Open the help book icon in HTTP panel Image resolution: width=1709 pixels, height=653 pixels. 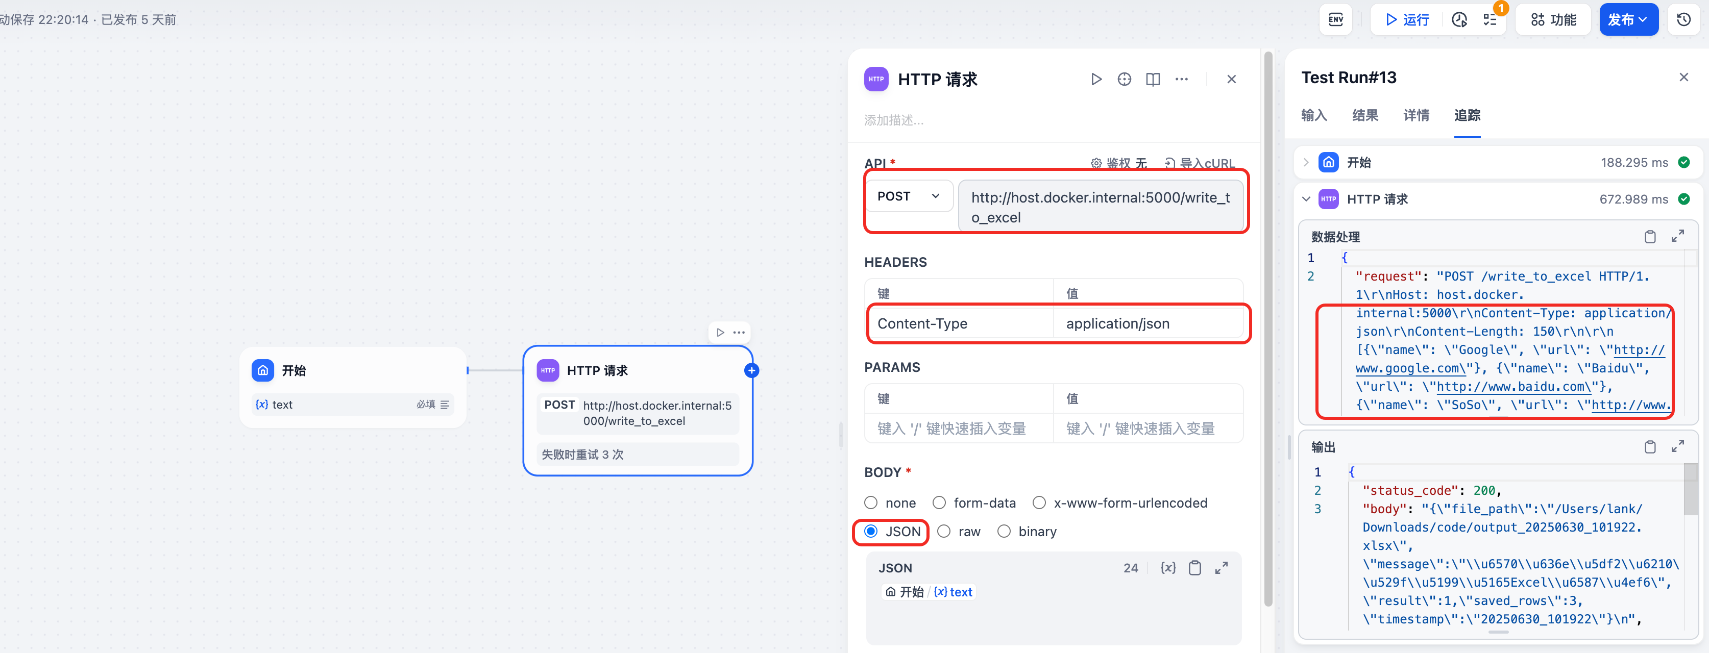(1153, 80)
